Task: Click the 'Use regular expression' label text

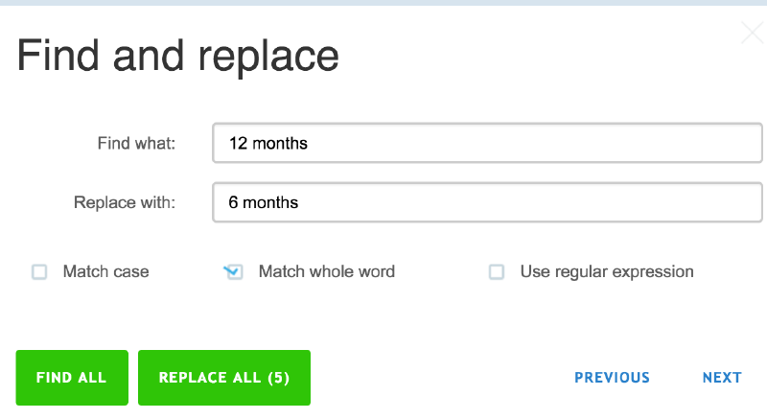Action: pyautogui.click(x=607, y=271)
